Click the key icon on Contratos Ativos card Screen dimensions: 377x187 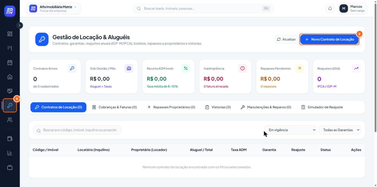pos(72,68)
